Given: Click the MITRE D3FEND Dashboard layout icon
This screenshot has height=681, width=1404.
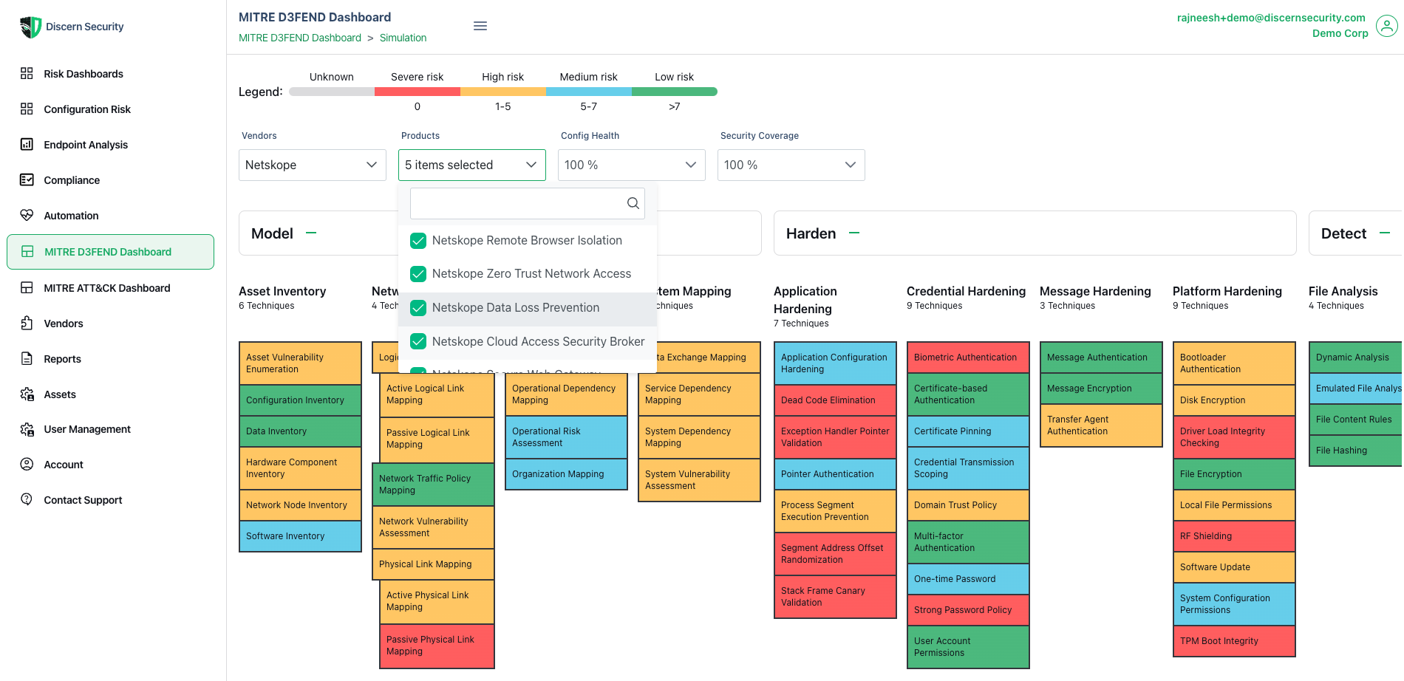Looking at the screenshot, I should (27, 252).
